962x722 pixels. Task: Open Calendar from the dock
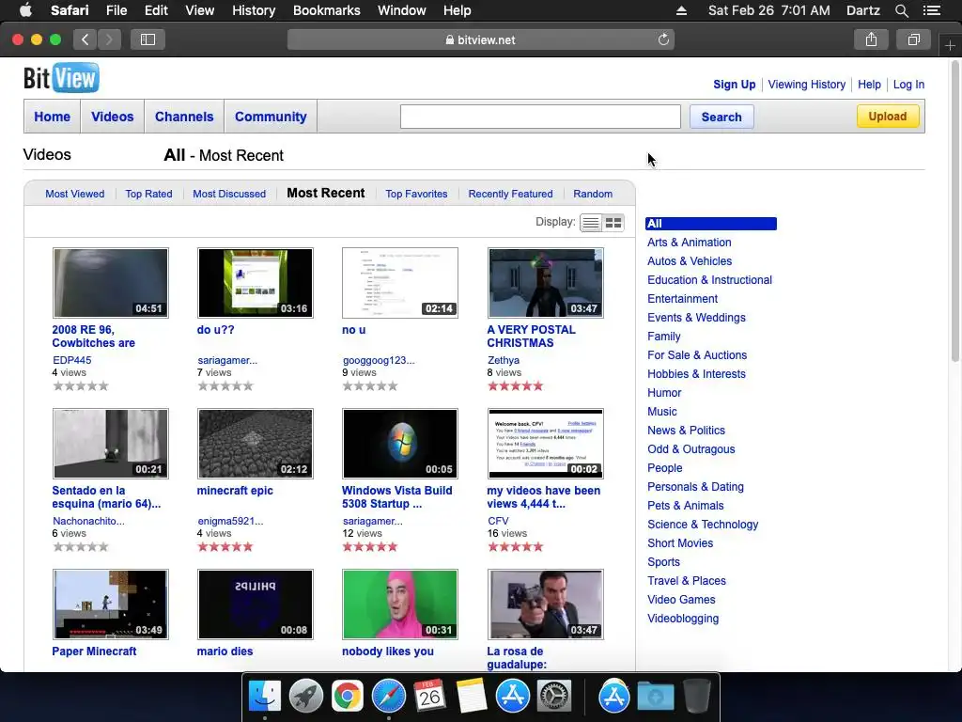pos(429,697)
